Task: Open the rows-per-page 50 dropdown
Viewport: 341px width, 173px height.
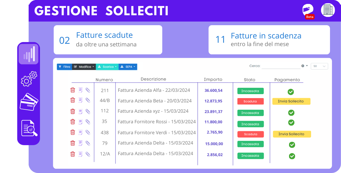Action: (x=319, y=66)
